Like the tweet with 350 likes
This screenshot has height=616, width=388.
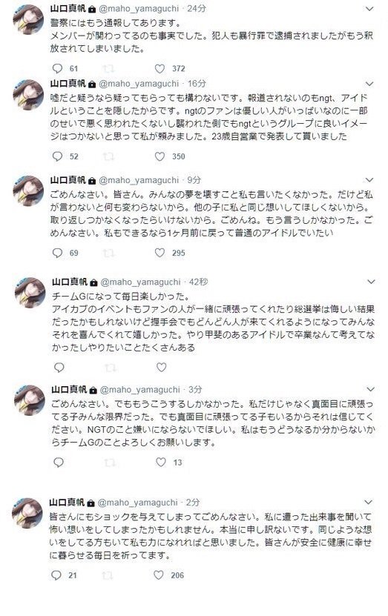point(160,156)
